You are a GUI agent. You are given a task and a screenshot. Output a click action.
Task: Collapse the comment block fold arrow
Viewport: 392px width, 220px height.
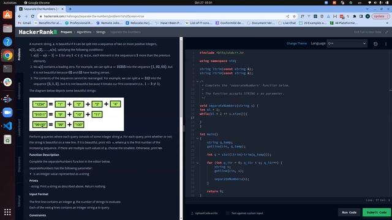[x=197, y=81]
